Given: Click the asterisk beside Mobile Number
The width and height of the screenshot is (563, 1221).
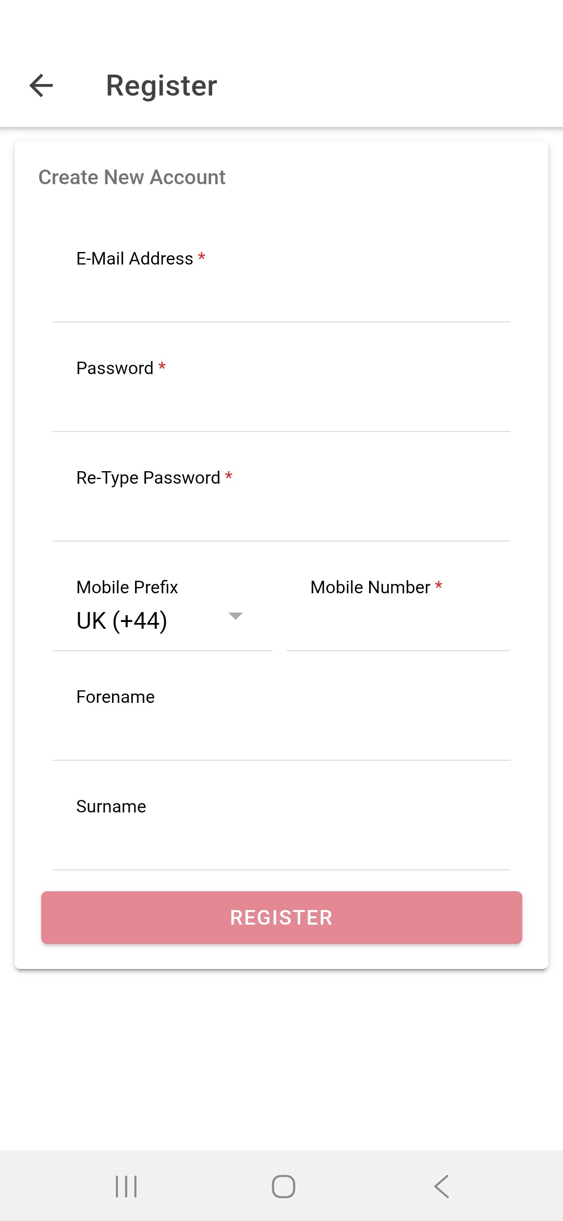Looking at the screenshot, I should [439, 585].
